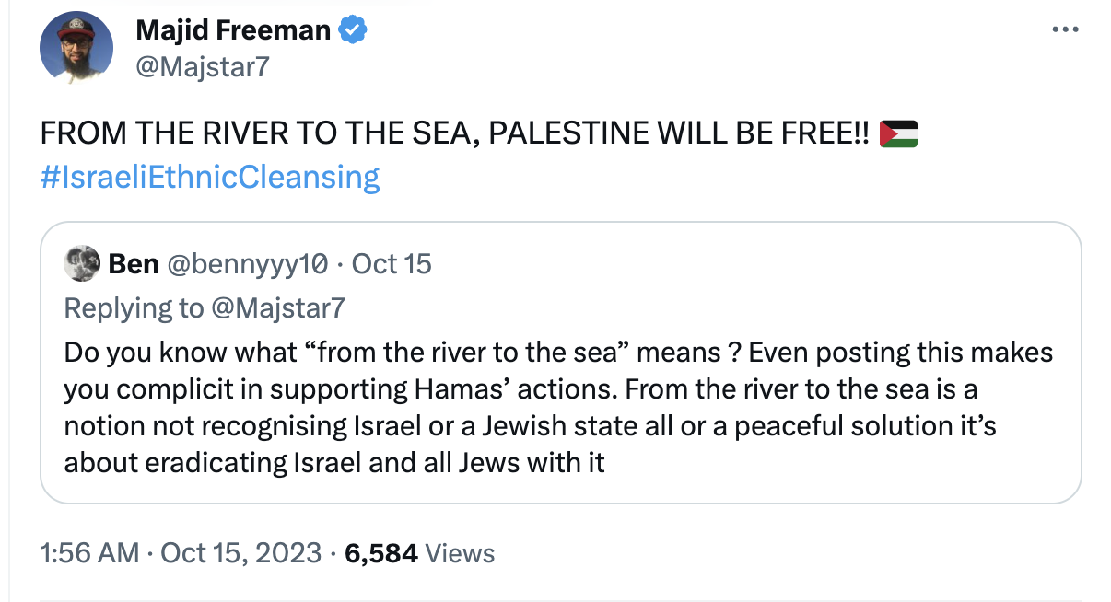
Task: Click the @bennyyy10 handle
Action: point(246,264)
